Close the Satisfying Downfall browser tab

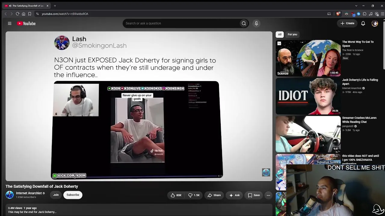coord(47,6)
